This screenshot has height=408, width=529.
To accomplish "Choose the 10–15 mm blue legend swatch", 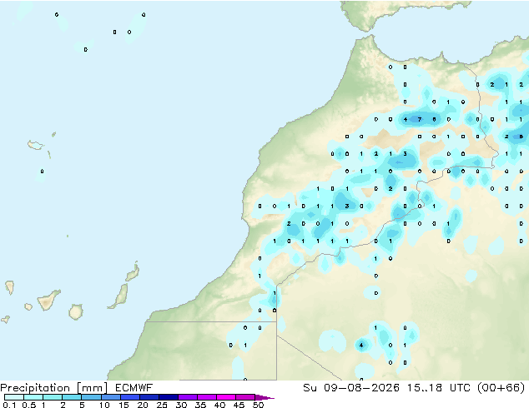I will [x=110, y=397].
